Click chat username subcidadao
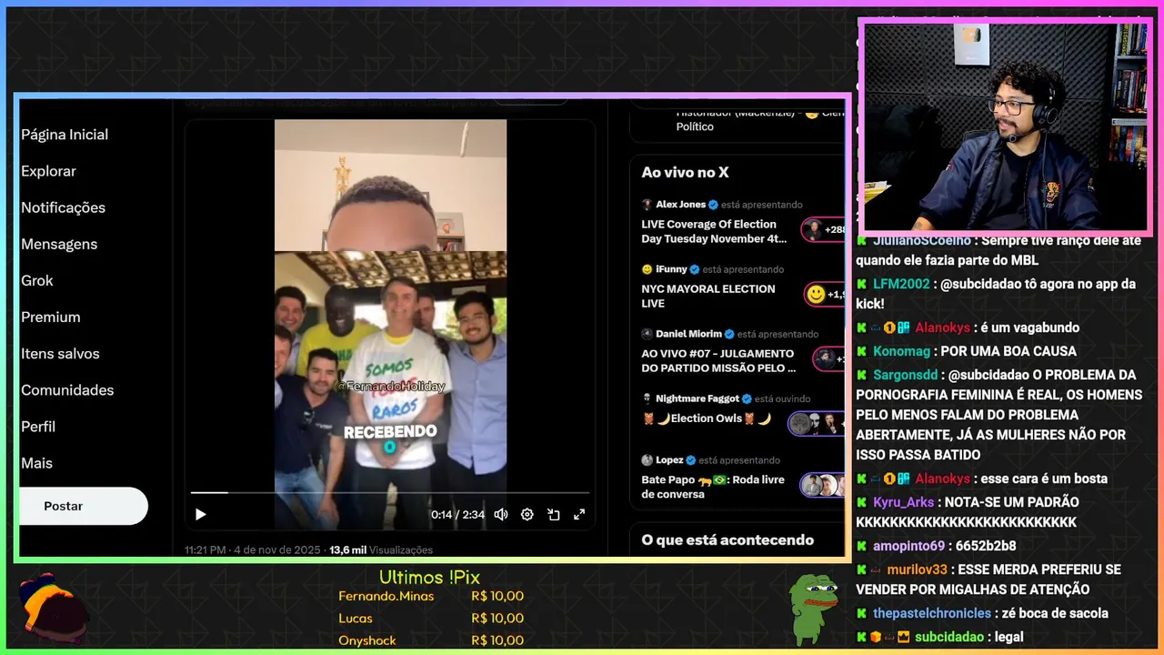 [949, 637]
